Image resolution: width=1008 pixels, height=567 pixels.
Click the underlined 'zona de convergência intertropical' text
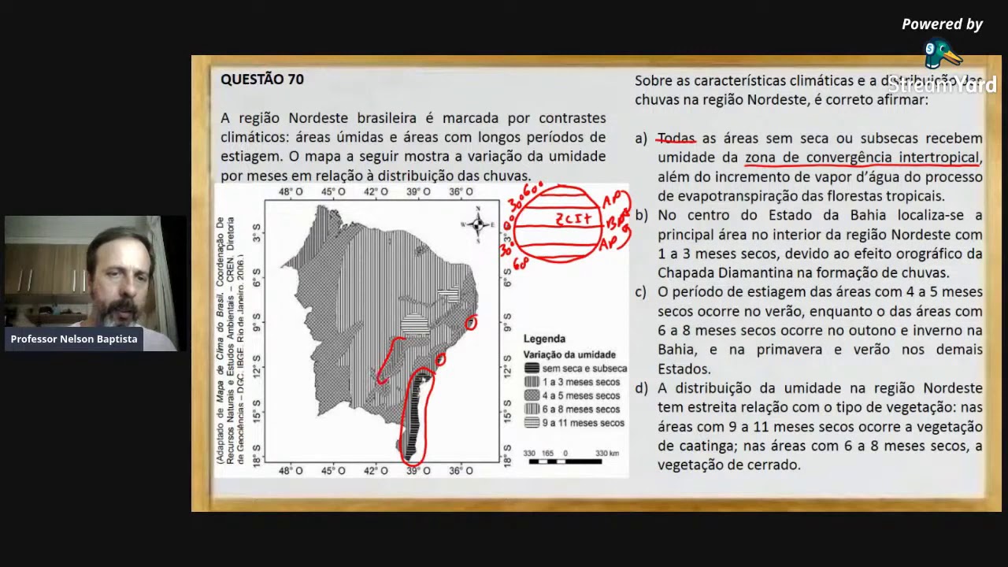(x=862, y=157)
